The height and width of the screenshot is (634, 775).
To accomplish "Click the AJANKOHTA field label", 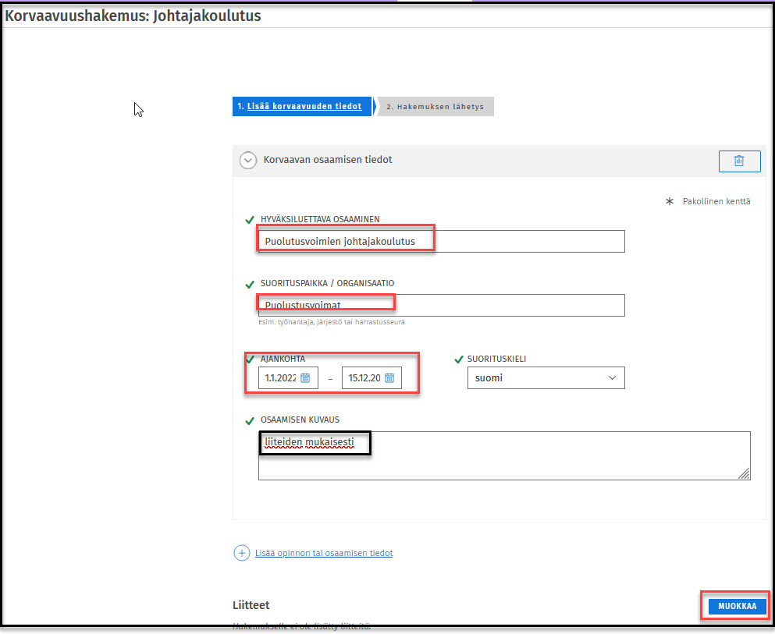I will coord(283,359).
